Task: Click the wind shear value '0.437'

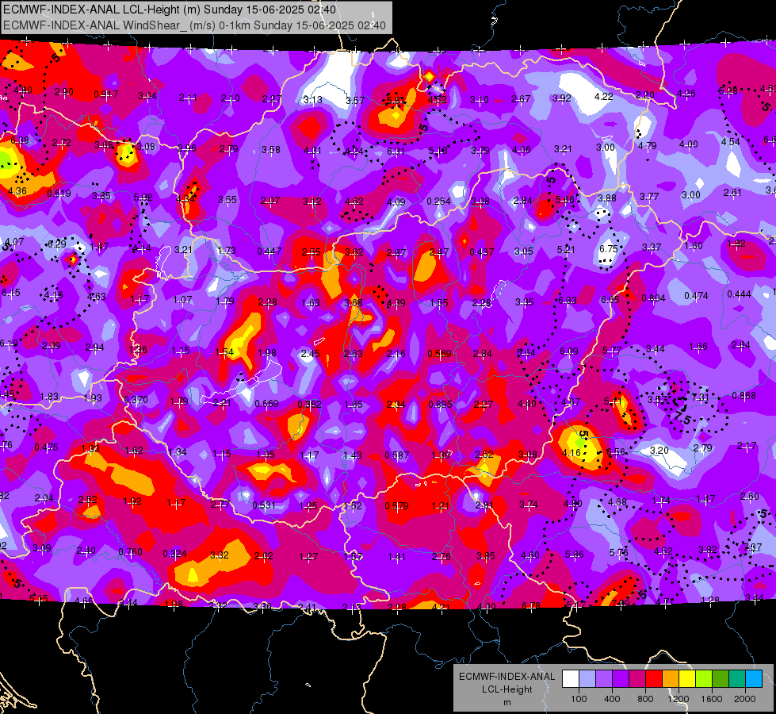Action: 482,251
